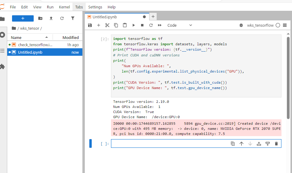Screen dimensions: 292x173
Task: Cut the selected cell with scissors icon
Action: [107, 25]
